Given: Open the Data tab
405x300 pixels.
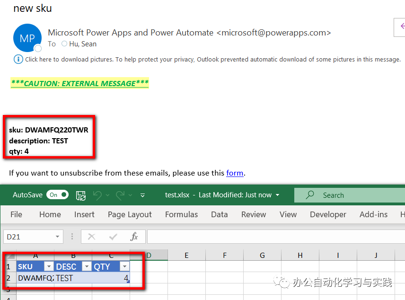Looking at the screenshot, I should [x=219, y=214].
